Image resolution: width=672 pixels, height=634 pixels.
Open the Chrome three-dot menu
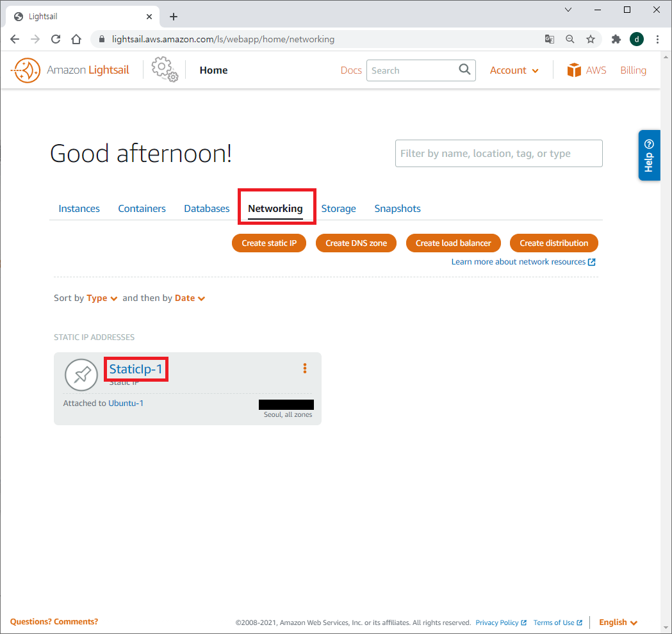657,40
